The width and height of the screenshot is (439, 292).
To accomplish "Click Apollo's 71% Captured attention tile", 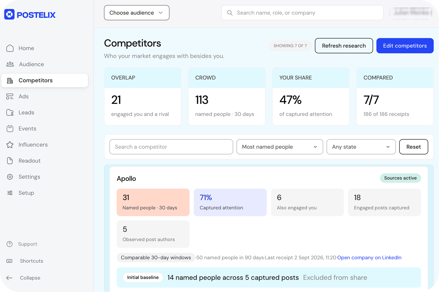I will (230, 202).
